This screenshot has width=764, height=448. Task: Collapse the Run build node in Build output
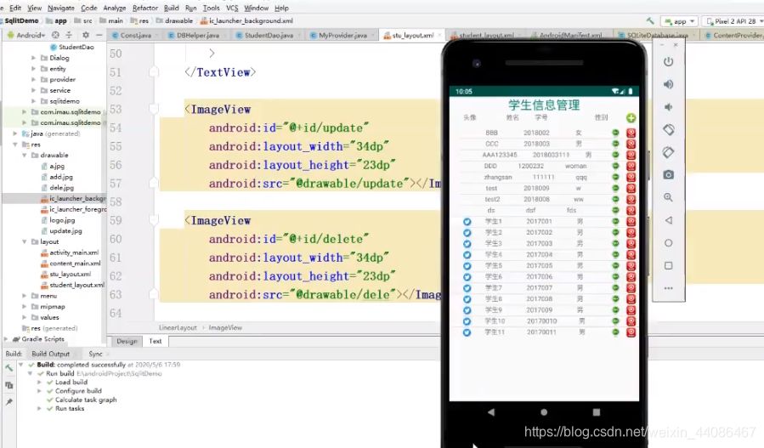tap(31, 373)
